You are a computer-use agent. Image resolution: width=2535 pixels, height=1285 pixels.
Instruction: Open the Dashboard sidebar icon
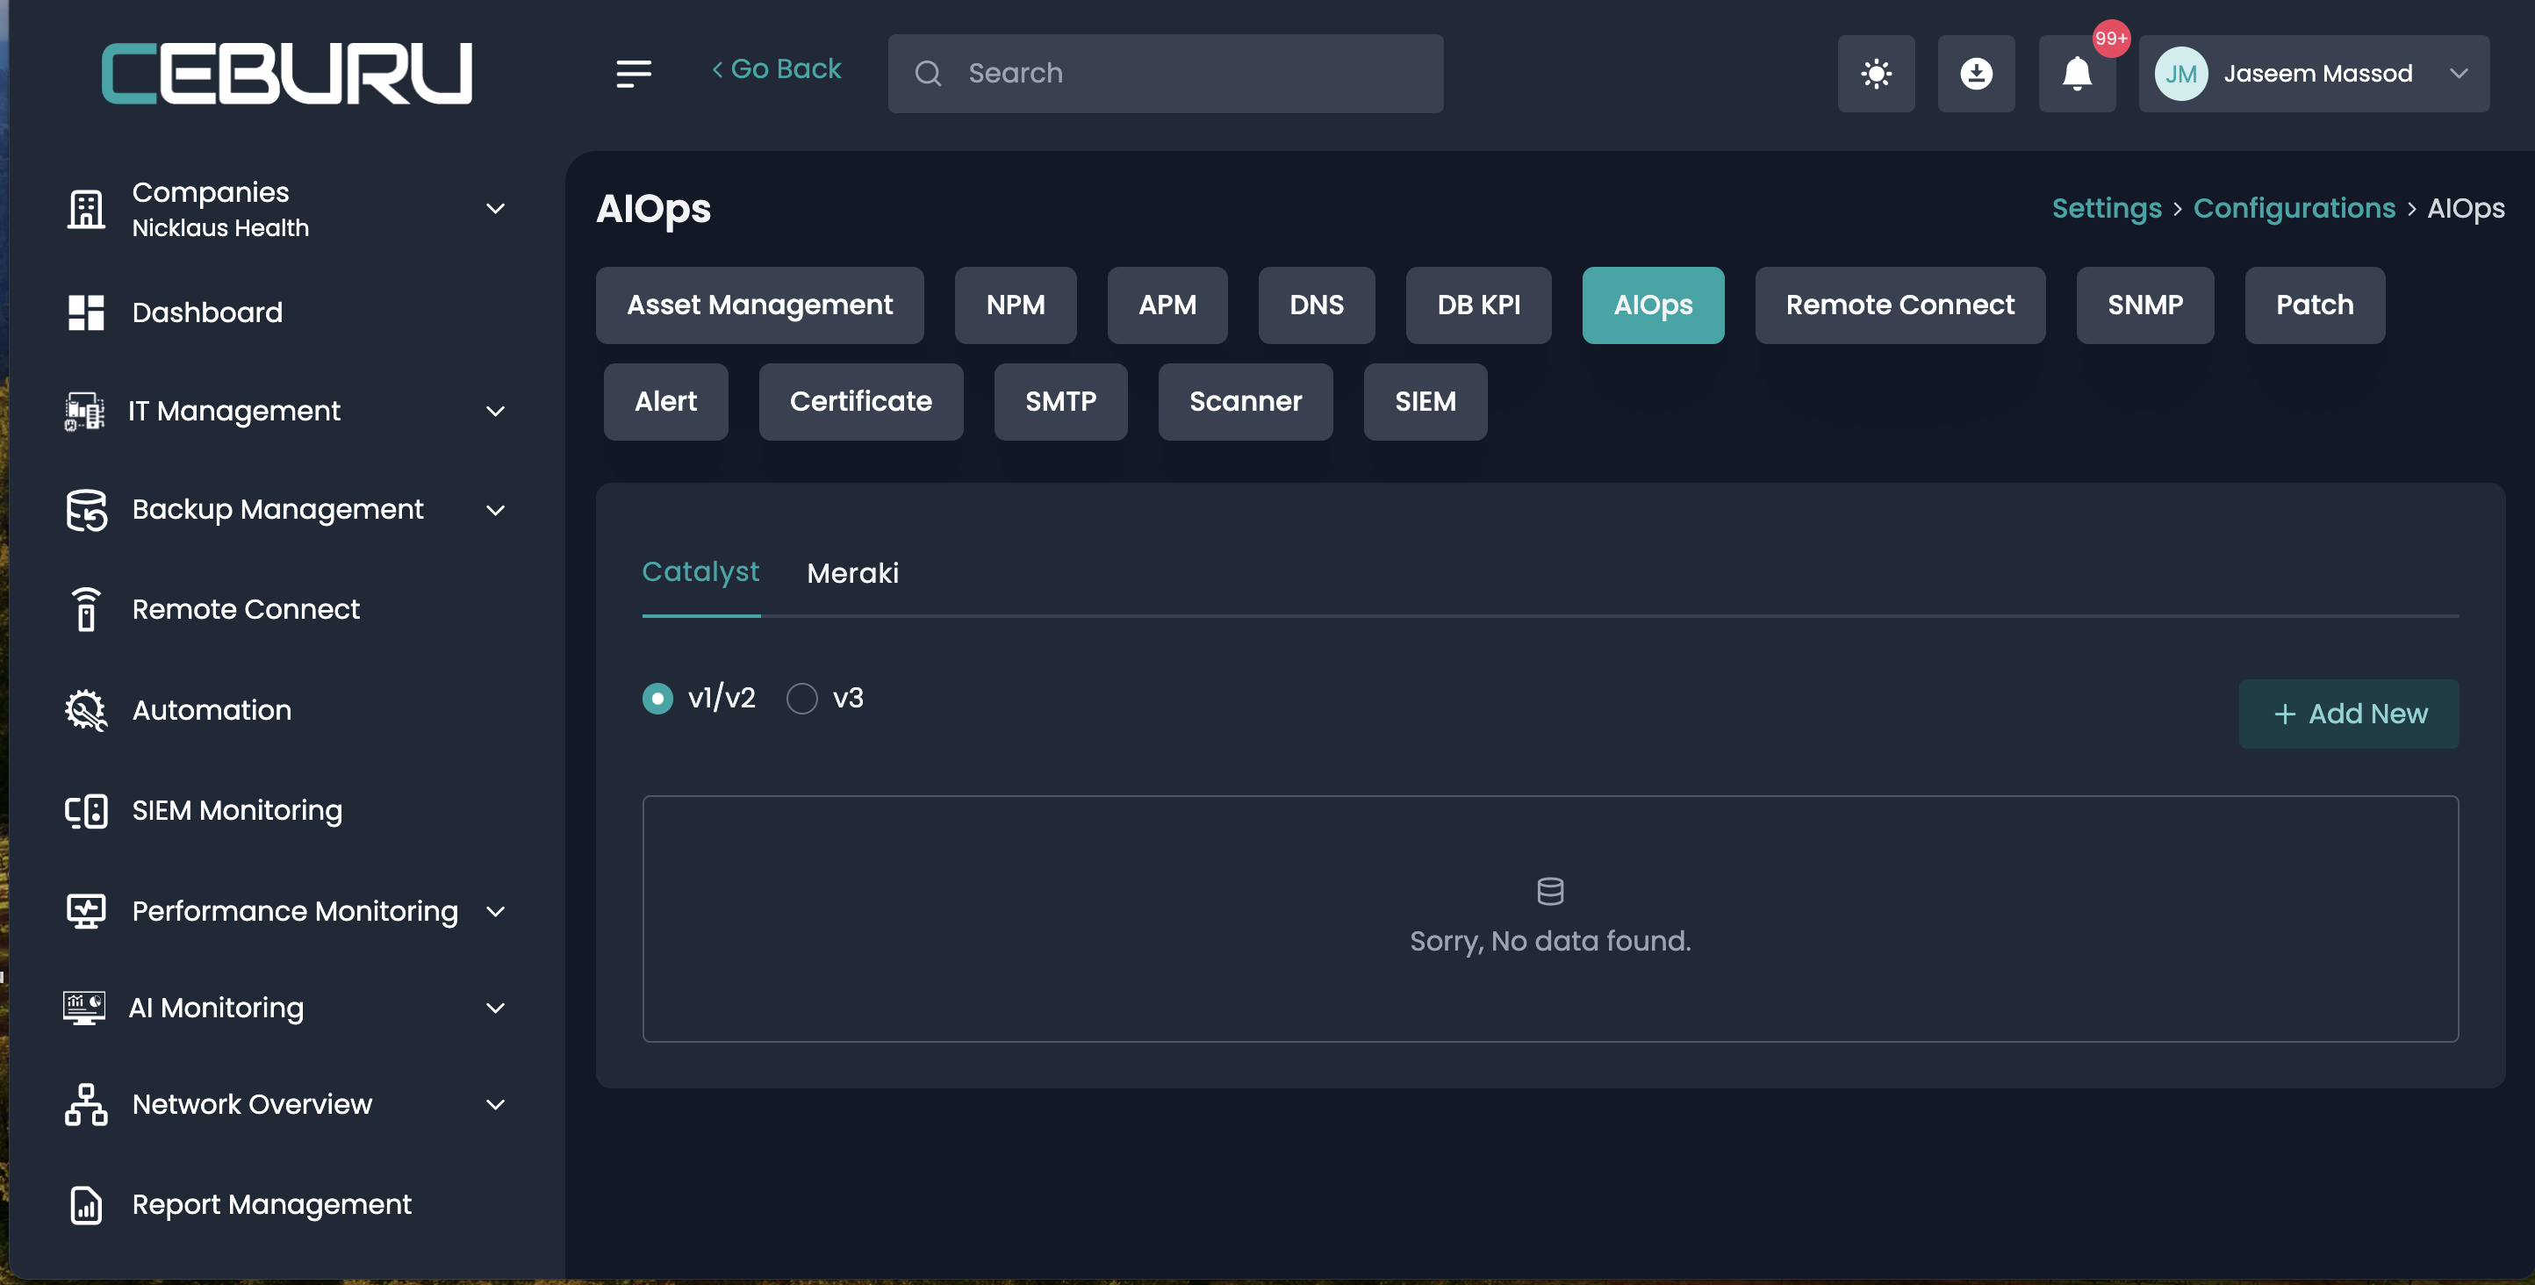(x=86, y=312)
